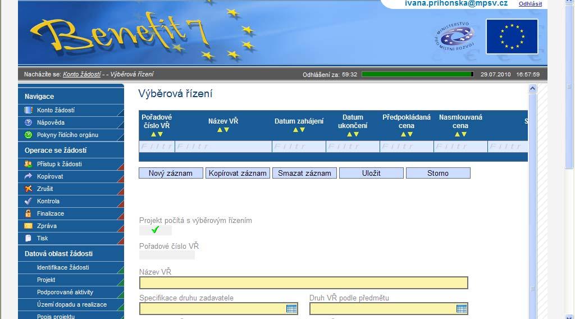The image size is (575, 319).
Task: Sort ascending by Pořadové číslo VŘ
Action: (x=154, y=134)
